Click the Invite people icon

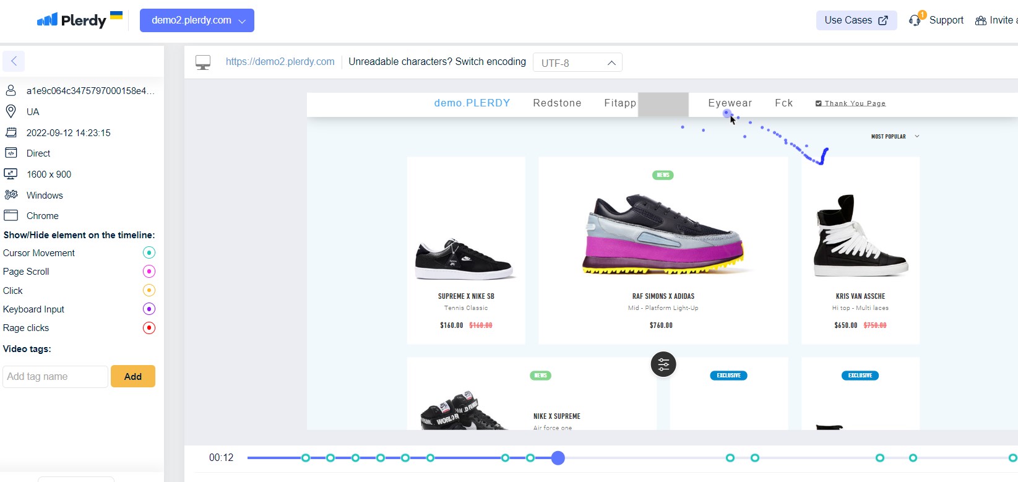click(981, 20)
